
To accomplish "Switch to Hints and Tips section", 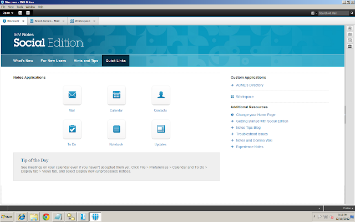I will [x=86, y=60].
